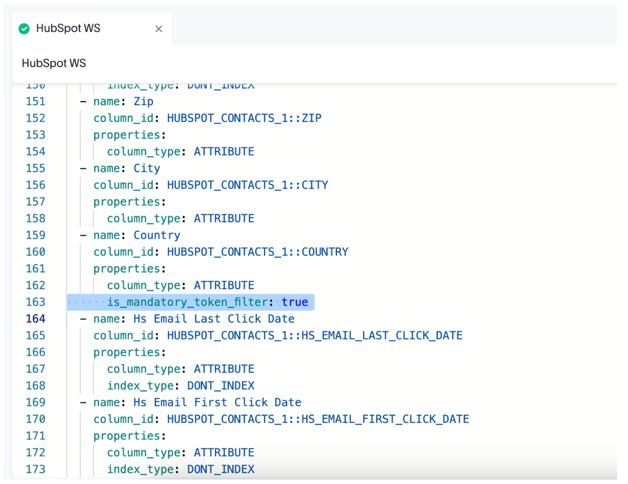The image size is (628, 484).
Task: Select the HubSpot WS tab
Action: coord(68,28)
